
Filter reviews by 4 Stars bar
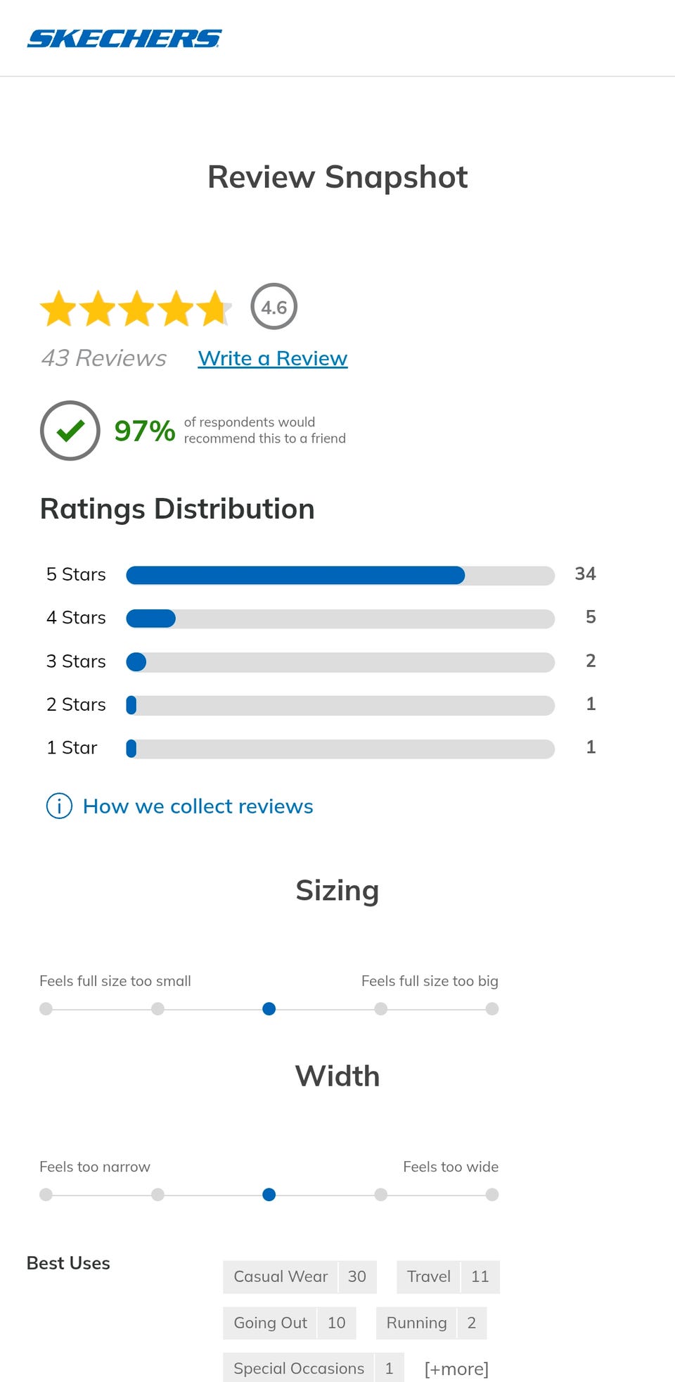pyautogui.click(x=340, y=619)
